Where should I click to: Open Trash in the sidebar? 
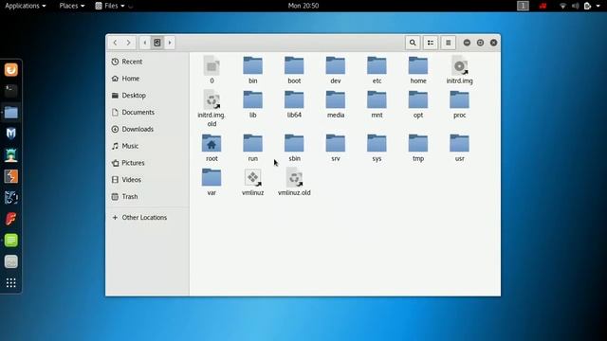click(148, 197)
